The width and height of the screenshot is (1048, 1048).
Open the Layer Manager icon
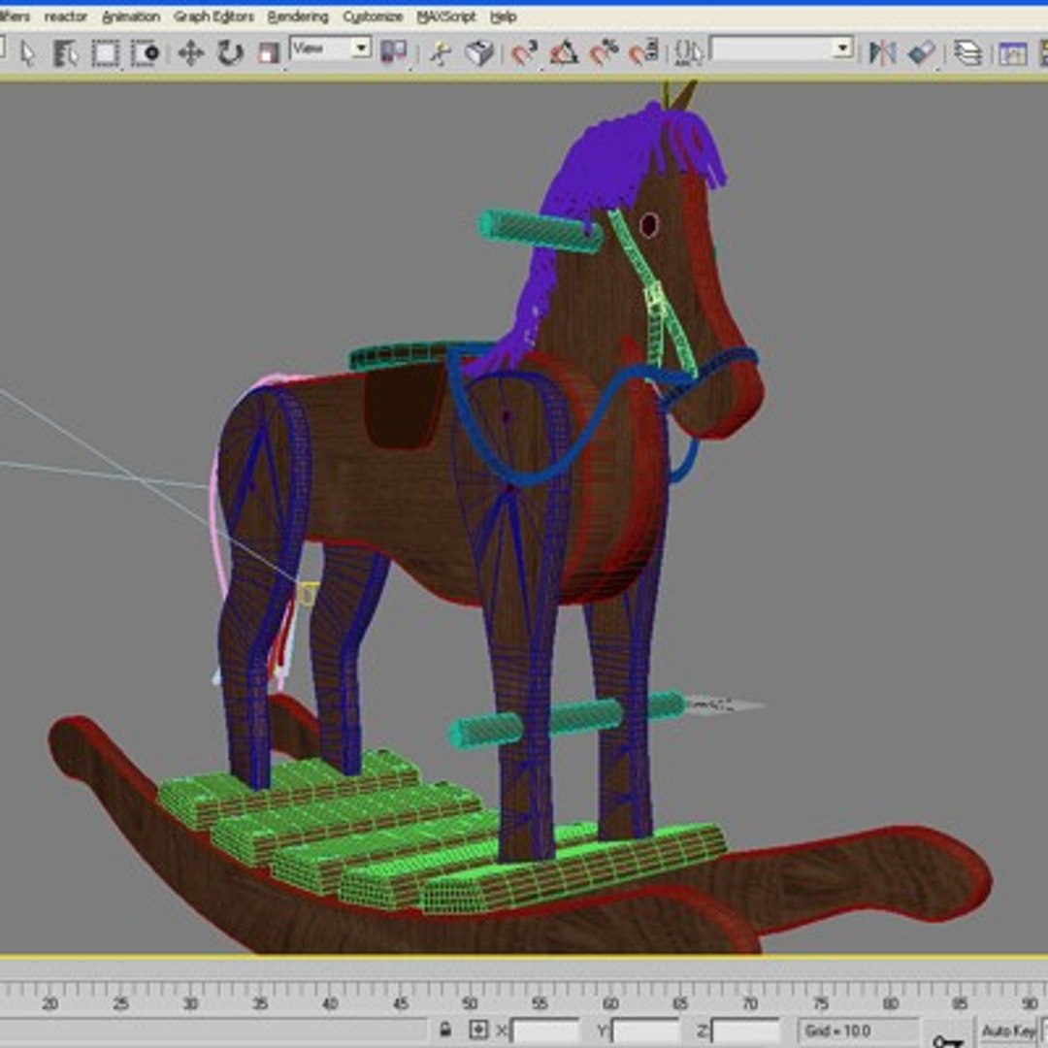[x=967, y=52]
